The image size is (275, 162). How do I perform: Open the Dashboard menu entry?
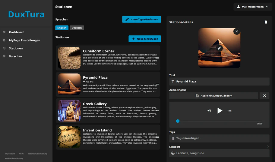click(17, 32)
